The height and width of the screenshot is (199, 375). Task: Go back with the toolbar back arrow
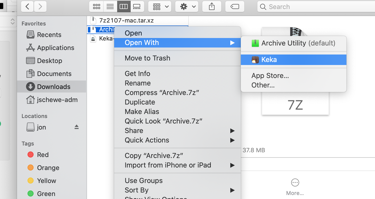click(27, 6)
